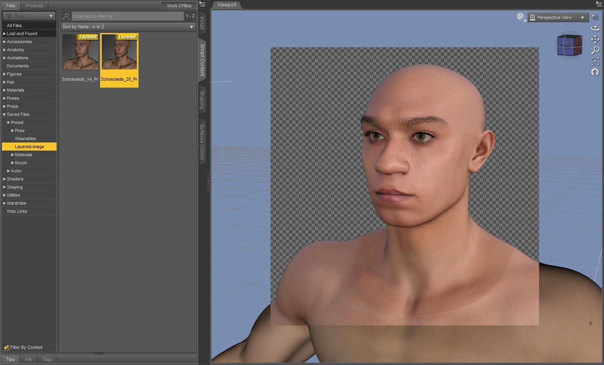Expand the Hair category
Screen dimensions: 604x365
4,82
